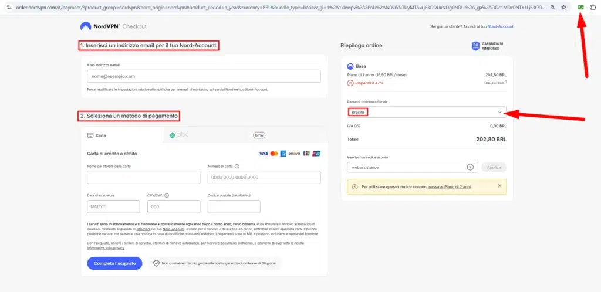Click the UnionPay card logo
This screenshot has width=601, height=292.
click(x=316, y=154)
